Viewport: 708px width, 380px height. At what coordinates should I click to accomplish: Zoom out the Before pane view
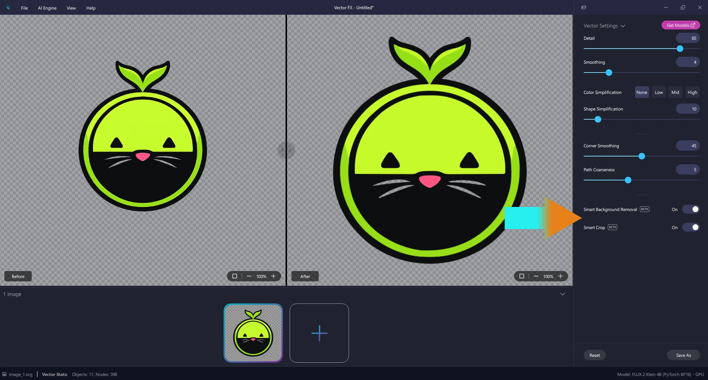249,276
